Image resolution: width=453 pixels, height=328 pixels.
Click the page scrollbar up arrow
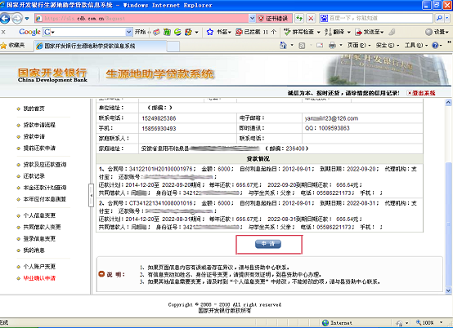click(x=448, y=102)
